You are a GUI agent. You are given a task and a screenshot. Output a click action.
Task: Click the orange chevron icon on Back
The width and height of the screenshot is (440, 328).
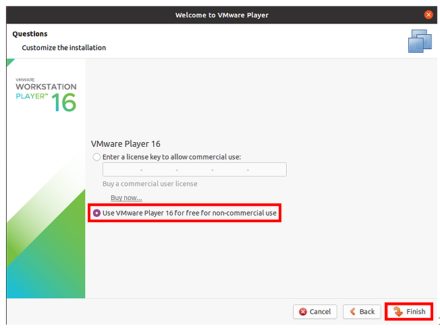353,311
